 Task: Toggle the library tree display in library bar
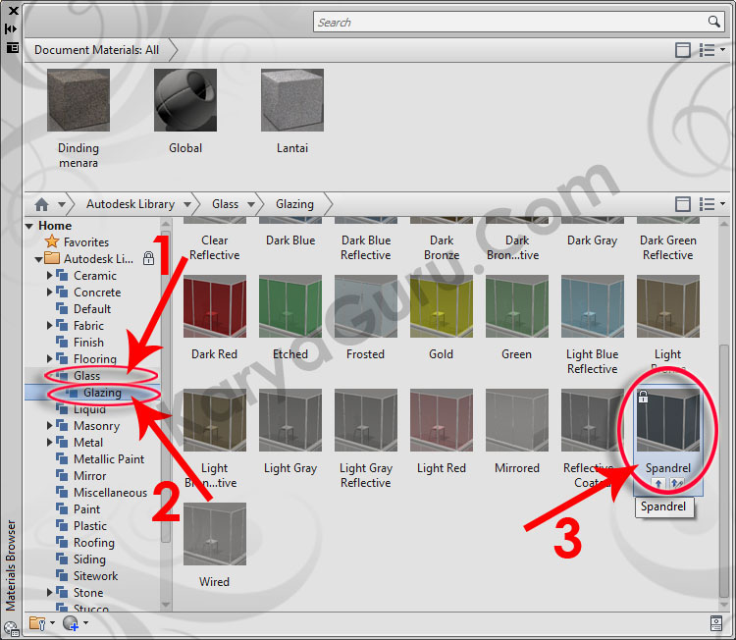coord(683,204)
